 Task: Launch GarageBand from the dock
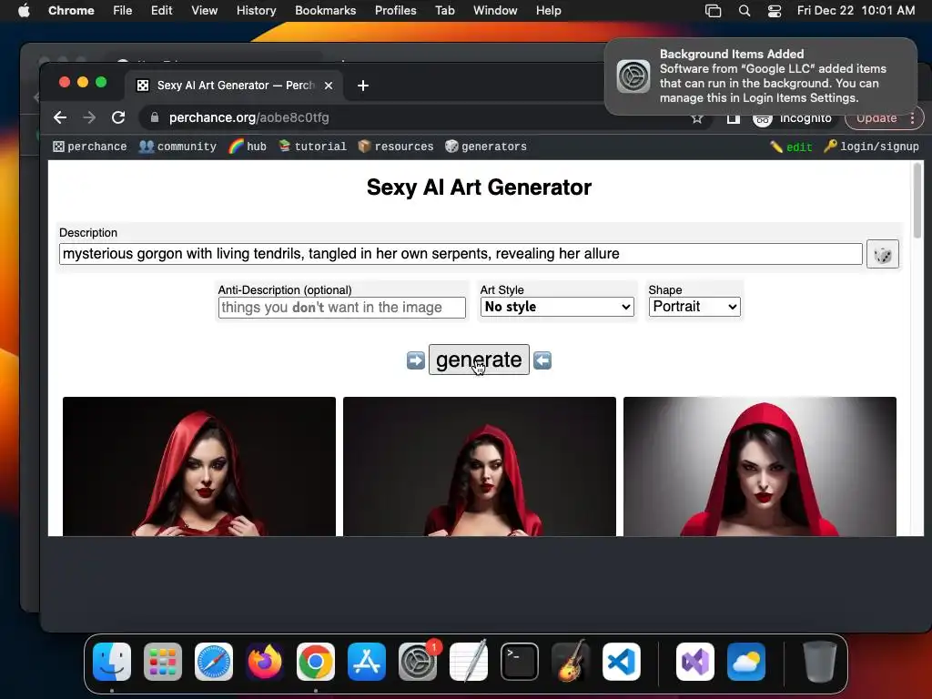click(571, 662)
